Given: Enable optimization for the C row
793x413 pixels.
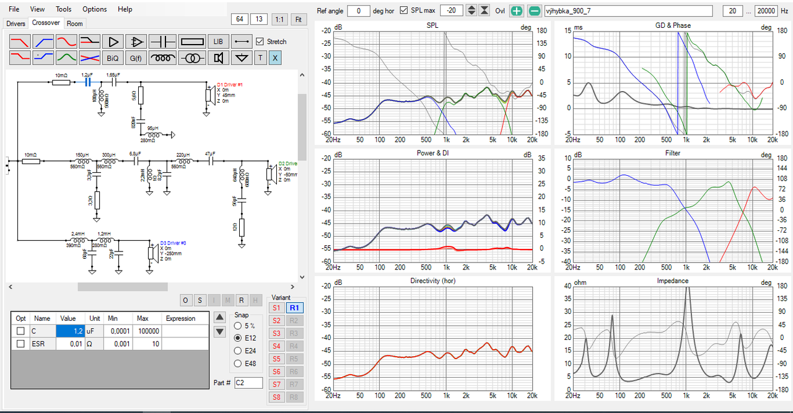Looking at the screenshot, I should click(x=20, y=331).
